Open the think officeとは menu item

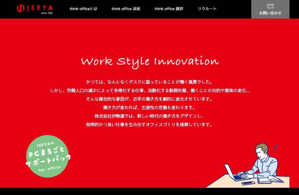[83, 9]
